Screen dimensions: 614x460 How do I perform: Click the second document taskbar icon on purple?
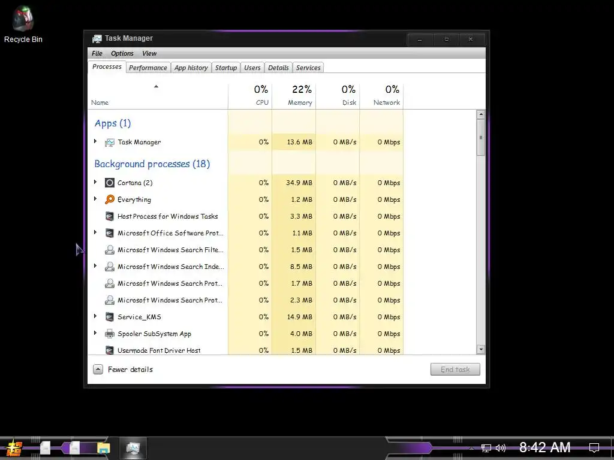click(75, 448)
